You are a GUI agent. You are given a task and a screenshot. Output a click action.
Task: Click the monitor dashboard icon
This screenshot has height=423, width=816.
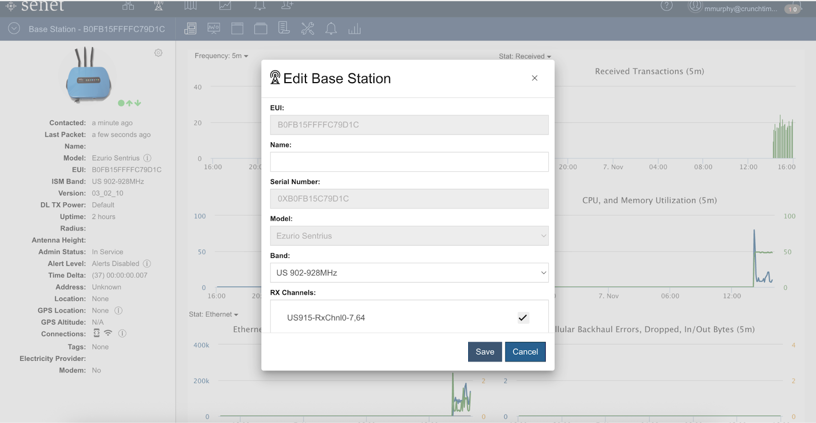pos(214,29)
